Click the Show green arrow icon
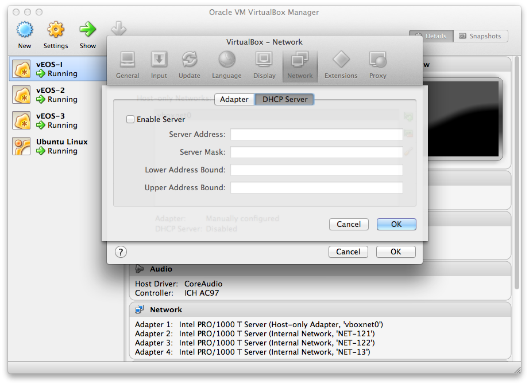This screenshot has height=385, width=529. pos(88,29)
